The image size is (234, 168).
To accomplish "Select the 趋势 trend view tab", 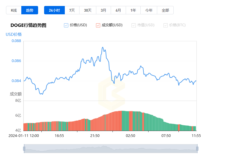I will click(x=30, y=10).
